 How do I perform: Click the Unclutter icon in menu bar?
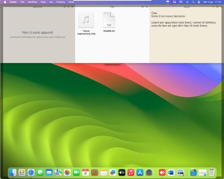168,2
